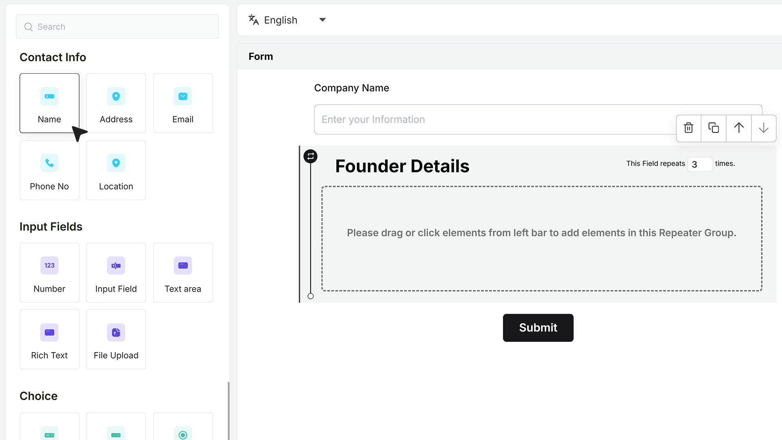Move the field up with the arrow icon
Screen dimensions: 782x440
coord(739,128)
